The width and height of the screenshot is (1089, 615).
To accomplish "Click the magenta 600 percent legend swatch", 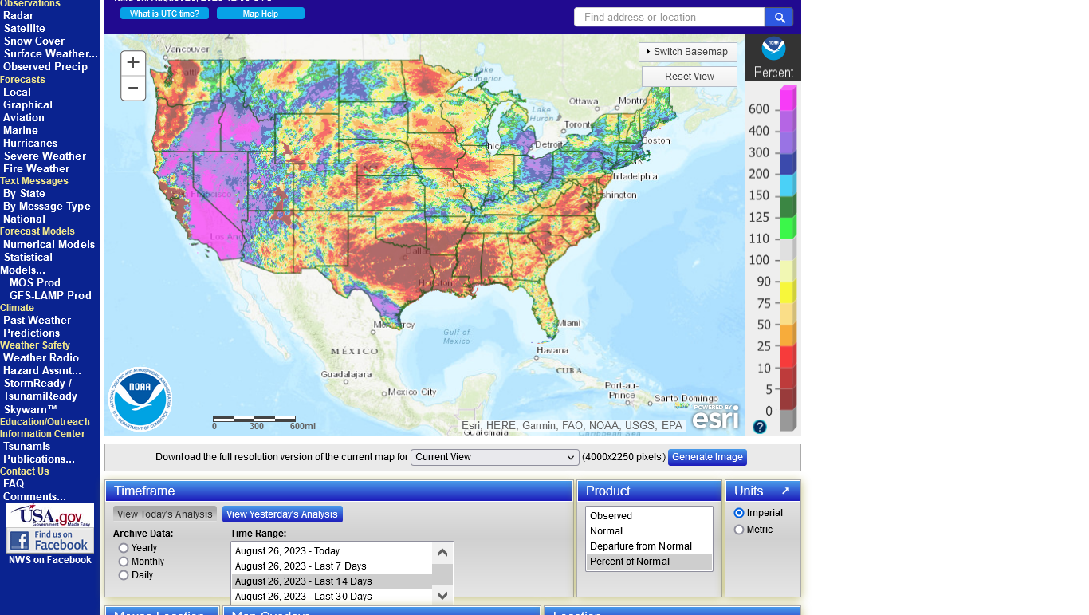I will [788, 99].
